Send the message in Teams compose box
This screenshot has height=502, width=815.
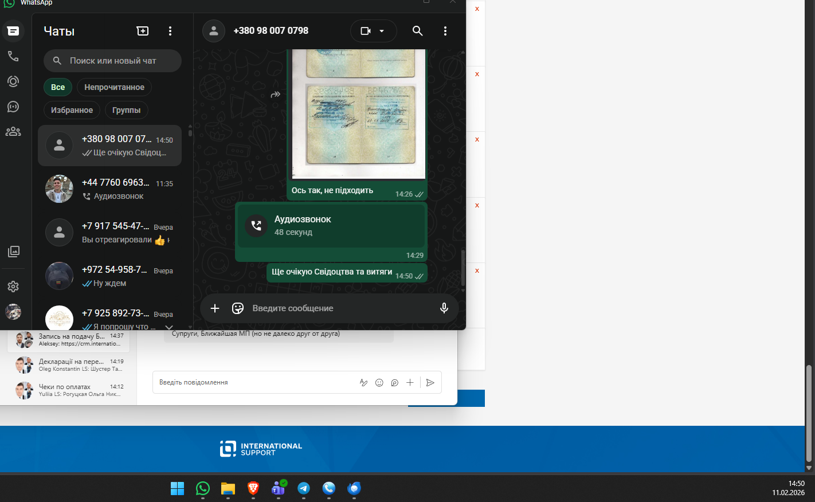430,383
